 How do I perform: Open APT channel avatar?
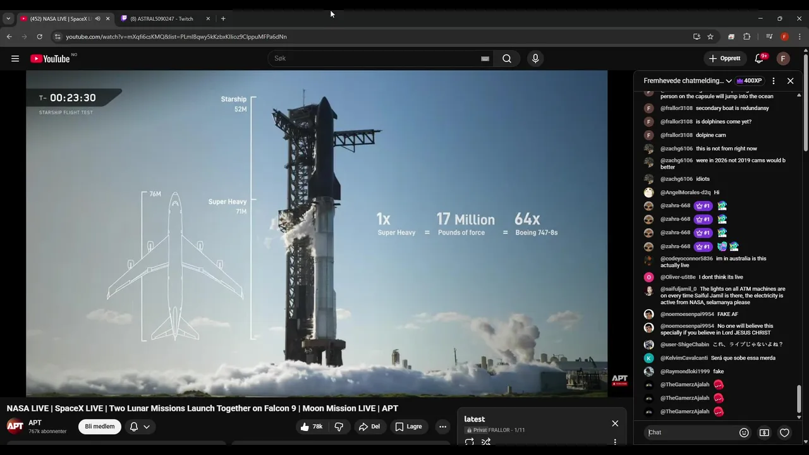pos(15,426)
